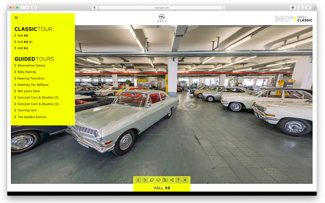Open Hall K6 B1 tour
This screenshot has height=203, width=325.
(x=25, y=42)
